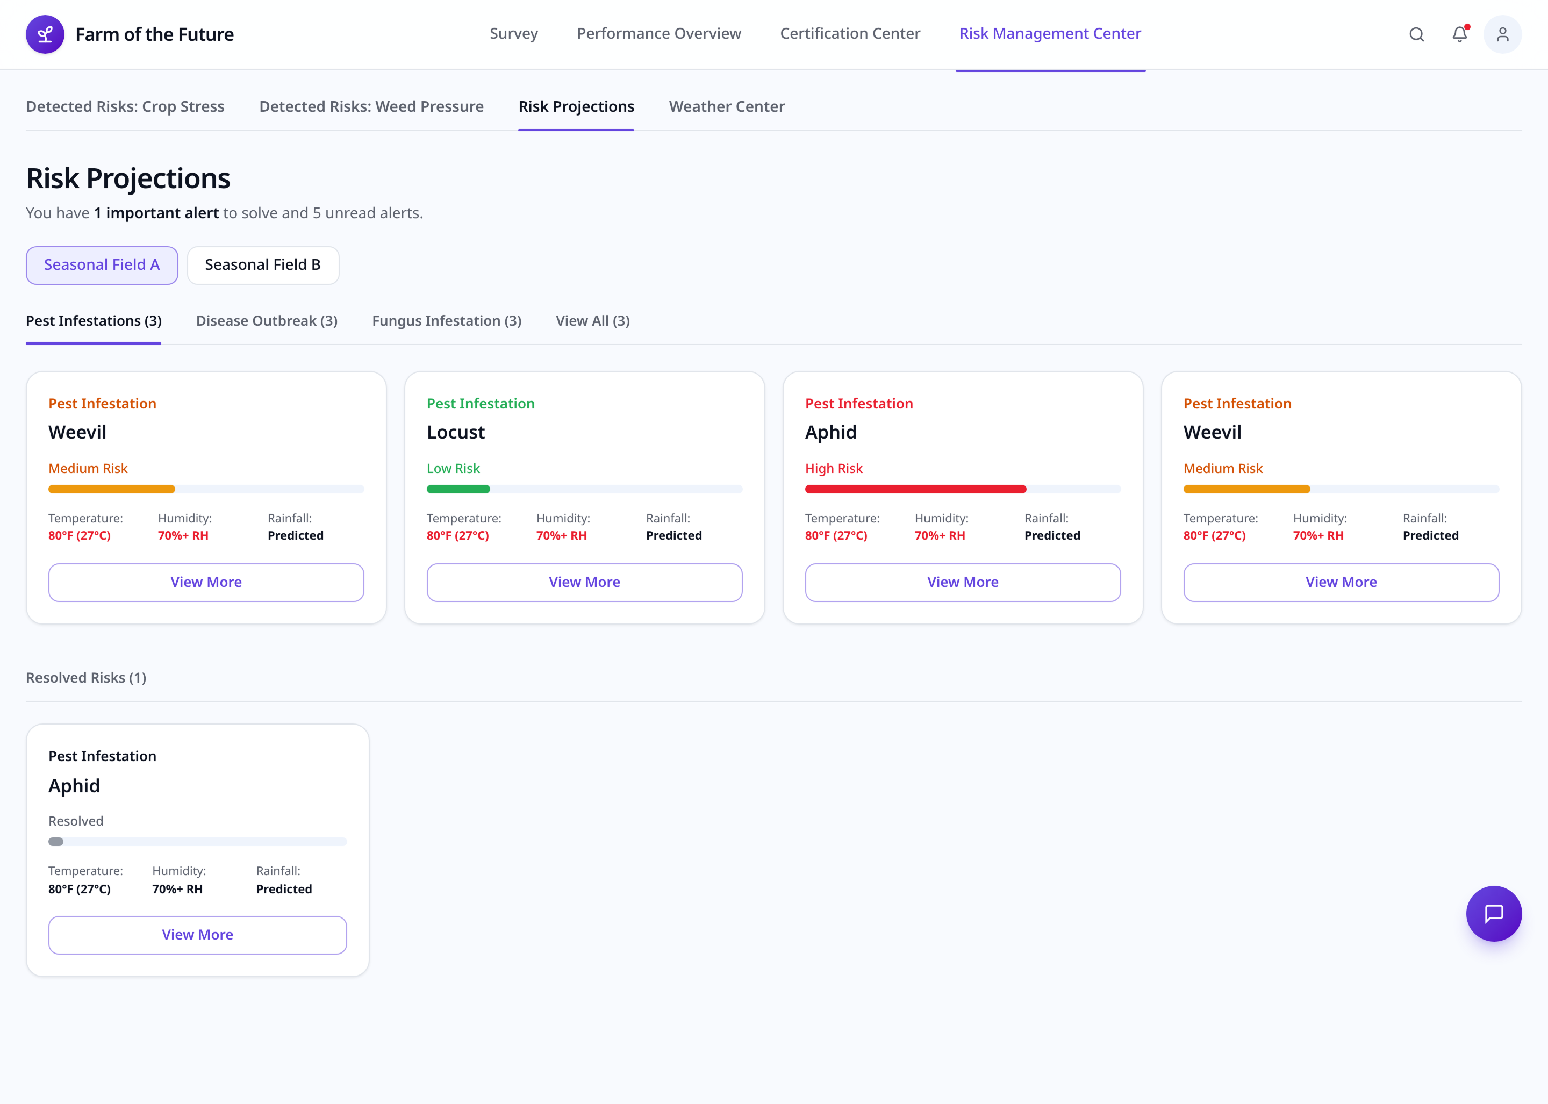Click the Farm of the Future title
The width and height of the screenshot is (1548, 1104).
154,35
